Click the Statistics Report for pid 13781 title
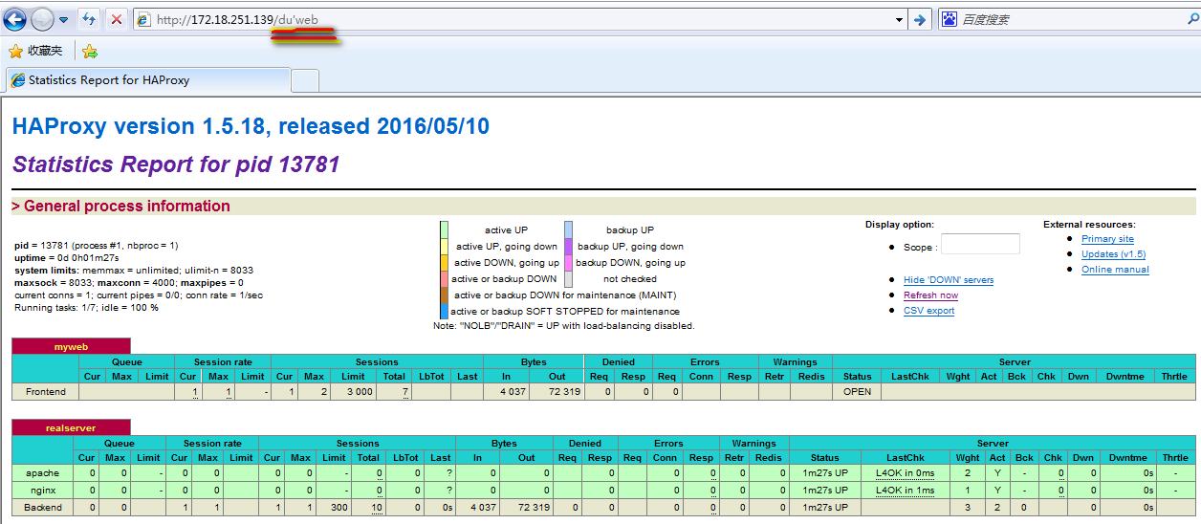Screen dimensions: 1201x524 [x=176, y=164]
